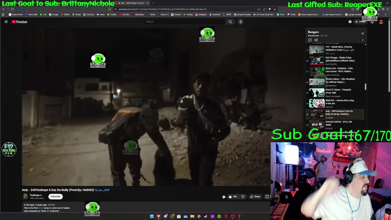Select the currently playing Asly playlist item
This screenshot has width=391, height=220.
[335, 114]
